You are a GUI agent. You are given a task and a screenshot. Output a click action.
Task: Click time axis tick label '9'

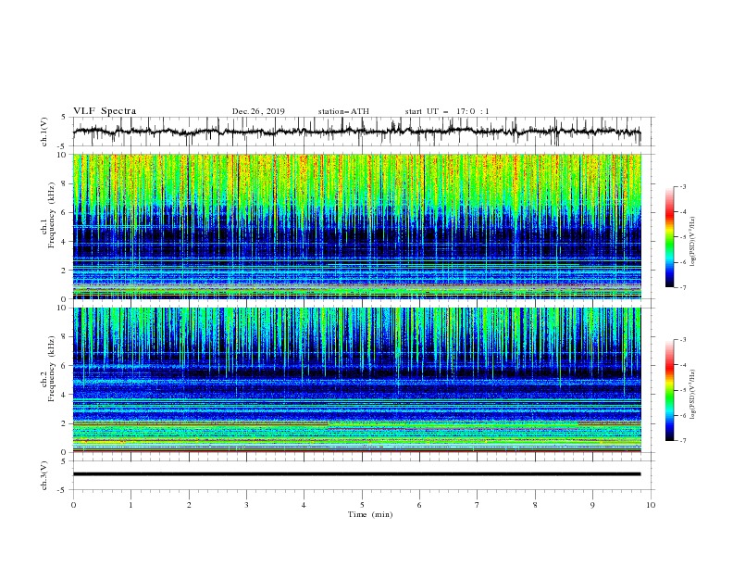[592, 505]
